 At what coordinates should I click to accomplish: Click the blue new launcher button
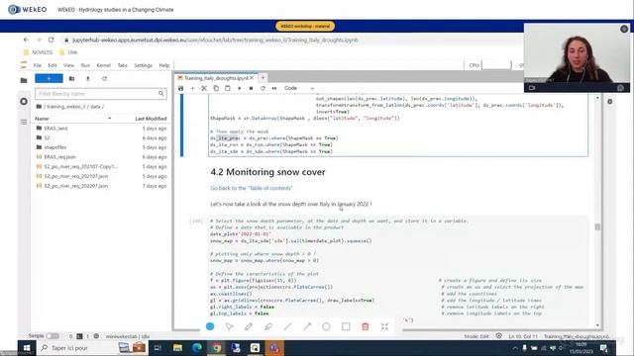pos(49,79)
